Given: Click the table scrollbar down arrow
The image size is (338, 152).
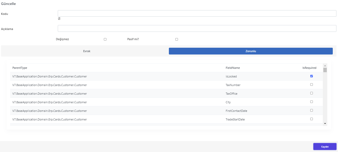Looking at the screenshot, I should pos(325,124).
